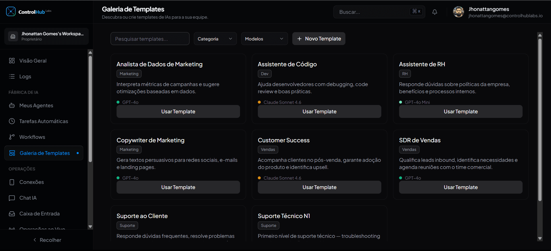Use the Assistente de RH template

coord(461,111)
